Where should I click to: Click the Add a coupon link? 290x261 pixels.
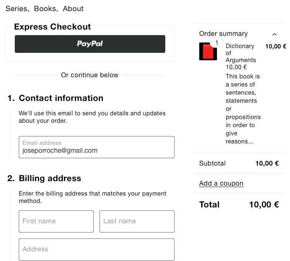(221, 183)
